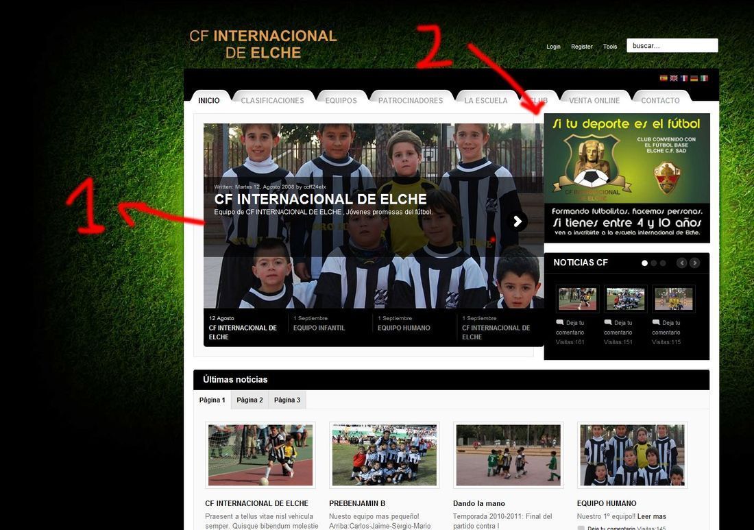Select the EQUIPO INFANTIL slide entry
The image size is (754, 530).
pyautogui.click(x=330, y=328)
